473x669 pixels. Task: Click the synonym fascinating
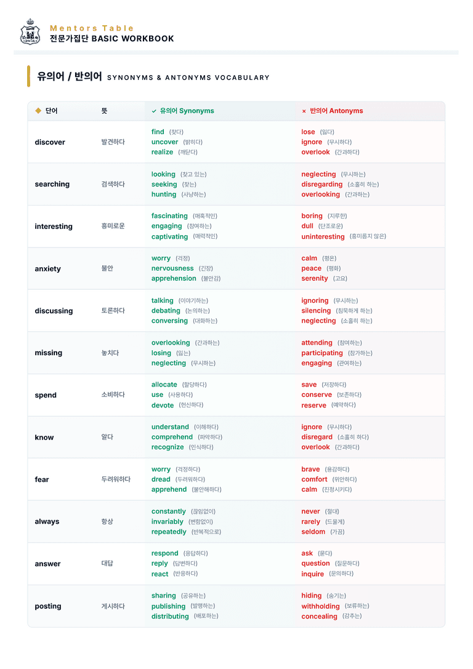click(x=169, y=216)
